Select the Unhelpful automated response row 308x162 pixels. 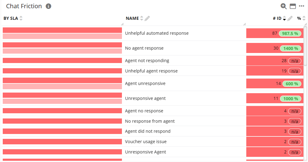pos(157,33)
